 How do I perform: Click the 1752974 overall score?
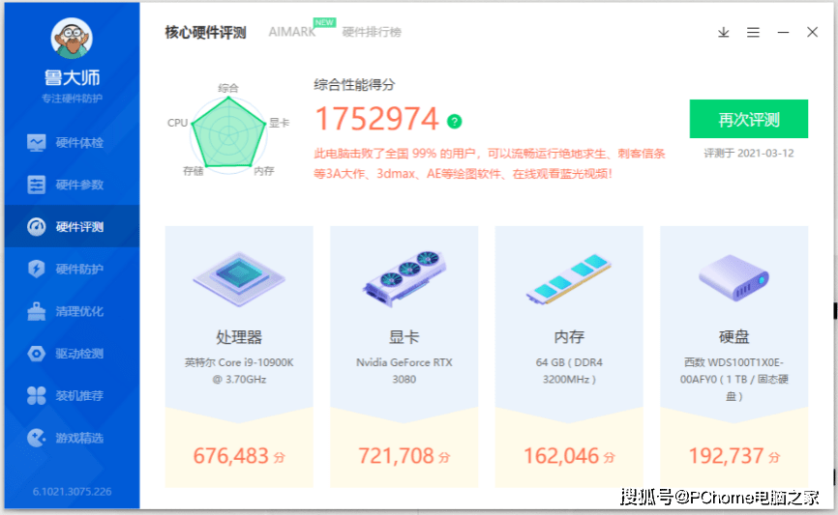(376, 119)
